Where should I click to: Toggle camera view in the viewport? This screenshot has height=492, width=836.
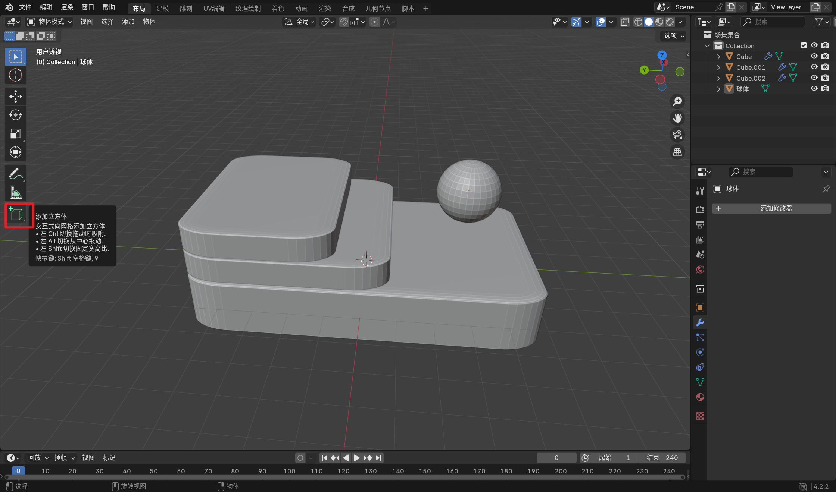click(677, 135)
